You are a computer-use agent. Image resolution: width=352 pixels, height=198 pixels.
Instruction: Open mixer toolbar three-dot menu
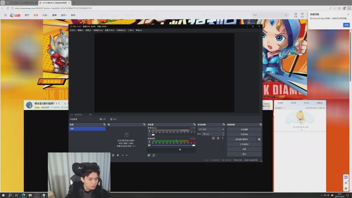(x=154, y=155)
